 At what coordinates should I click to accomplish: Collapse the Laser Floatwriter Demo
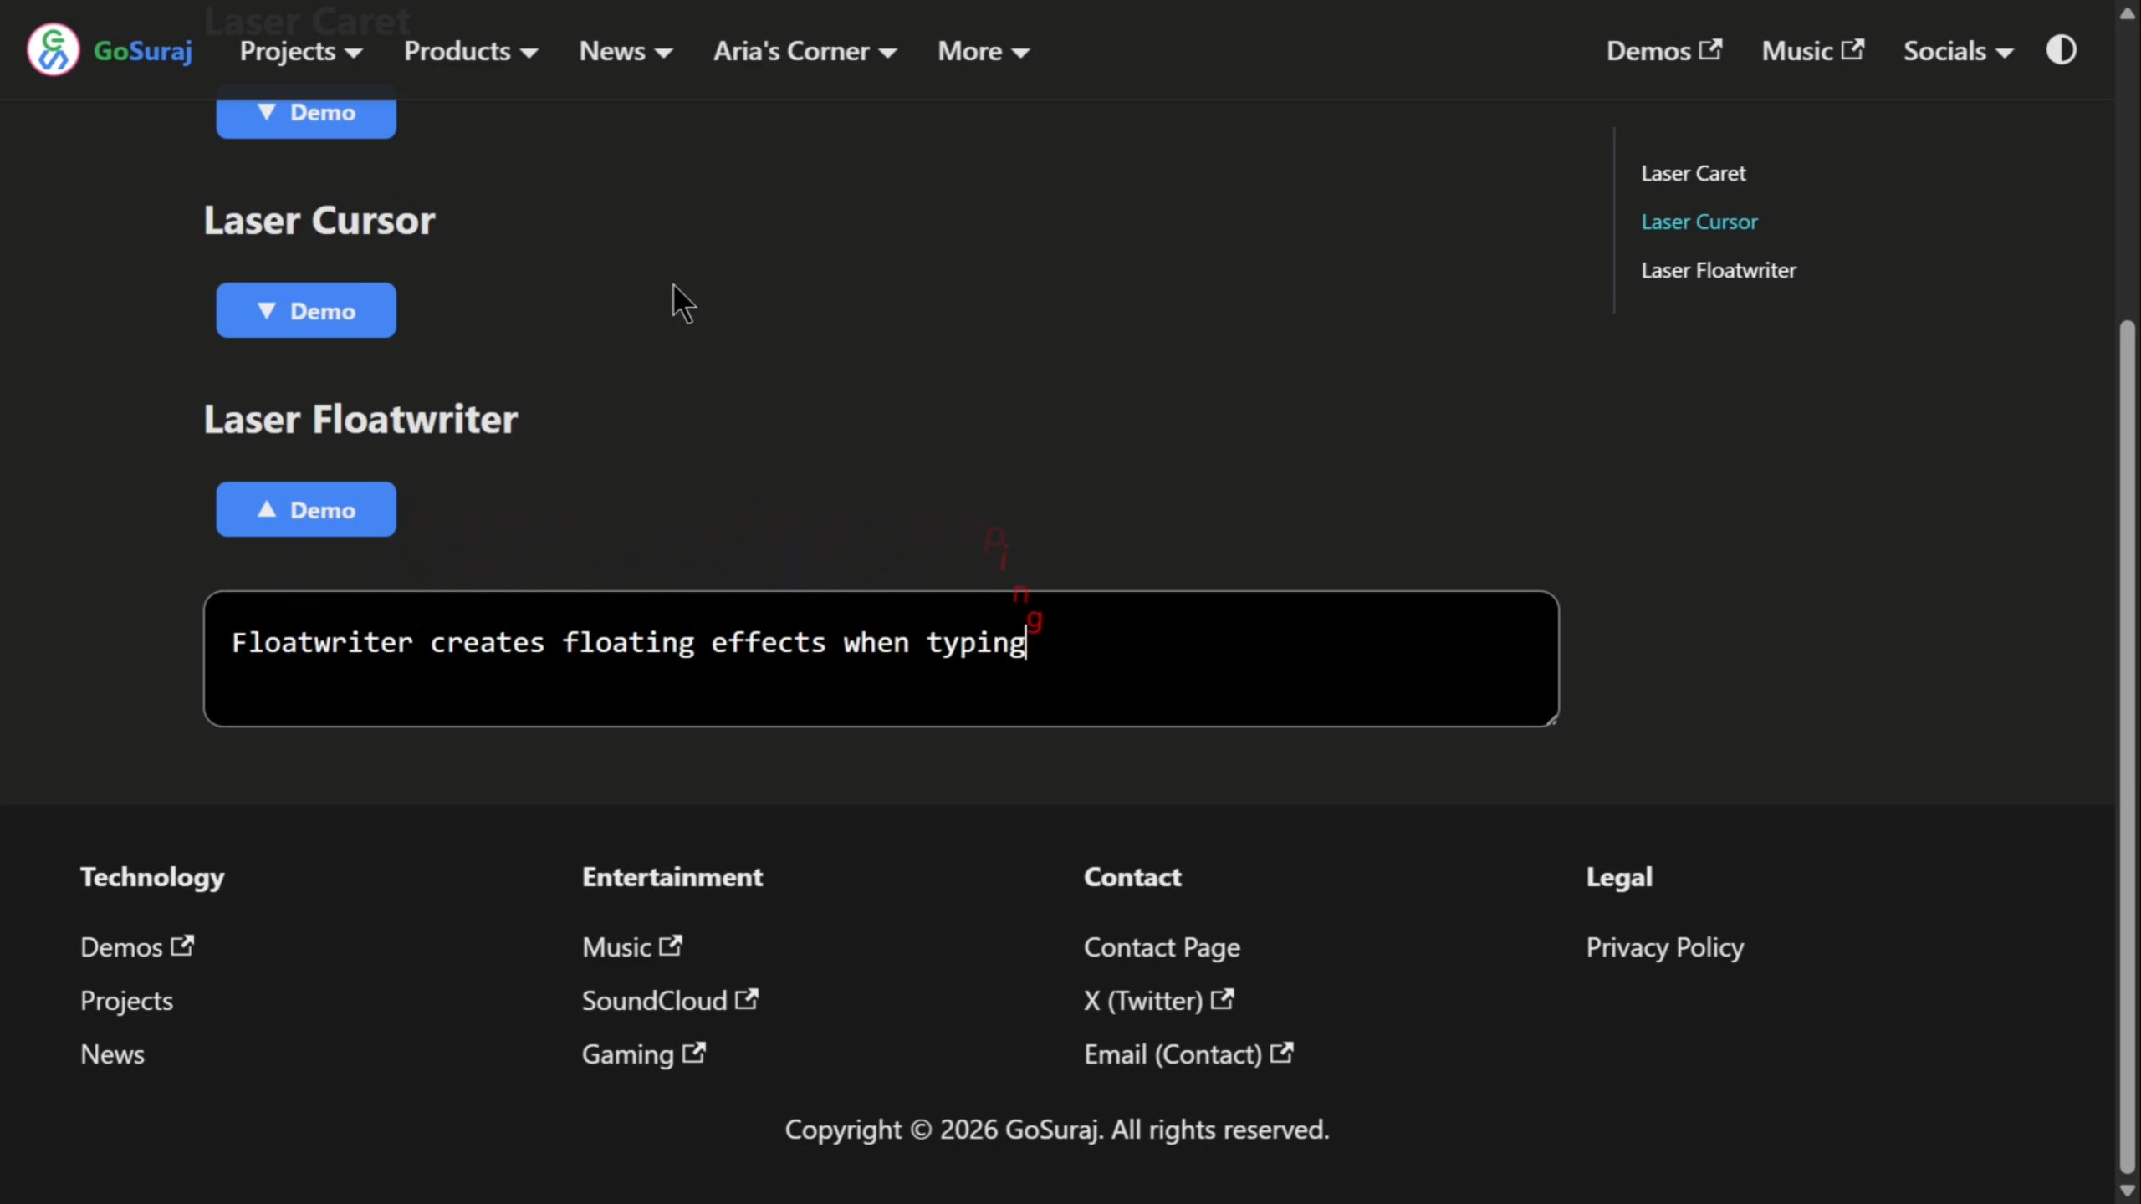pos(306,509)
